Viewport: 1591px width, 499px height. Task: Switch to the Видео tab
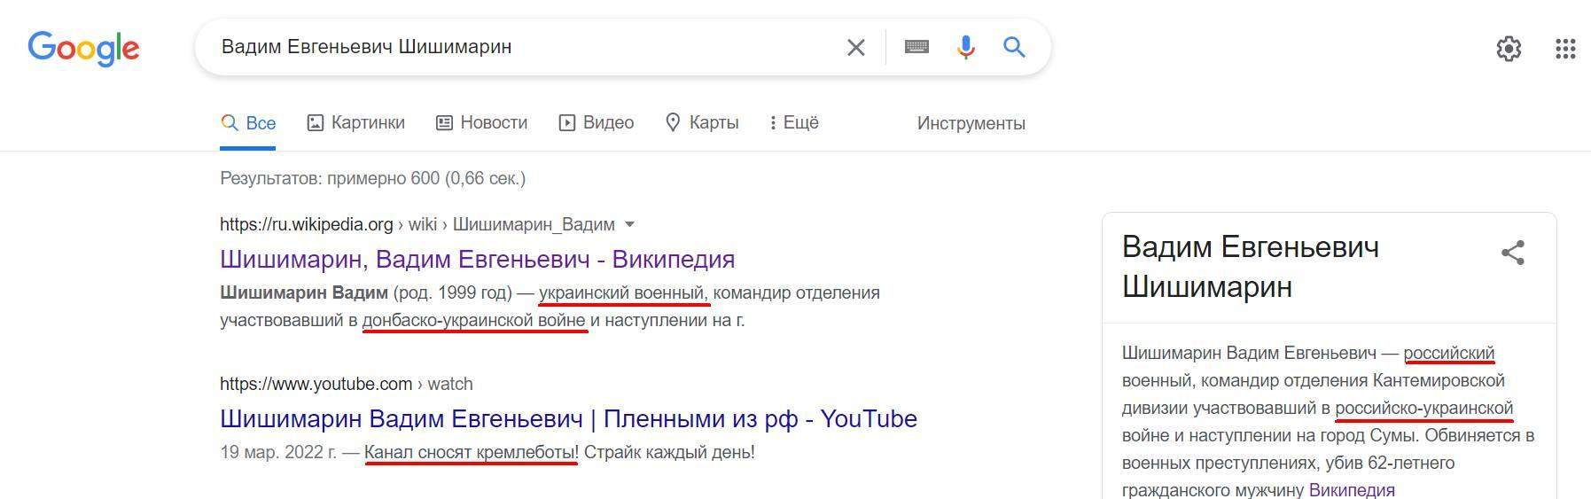point(597,123)
